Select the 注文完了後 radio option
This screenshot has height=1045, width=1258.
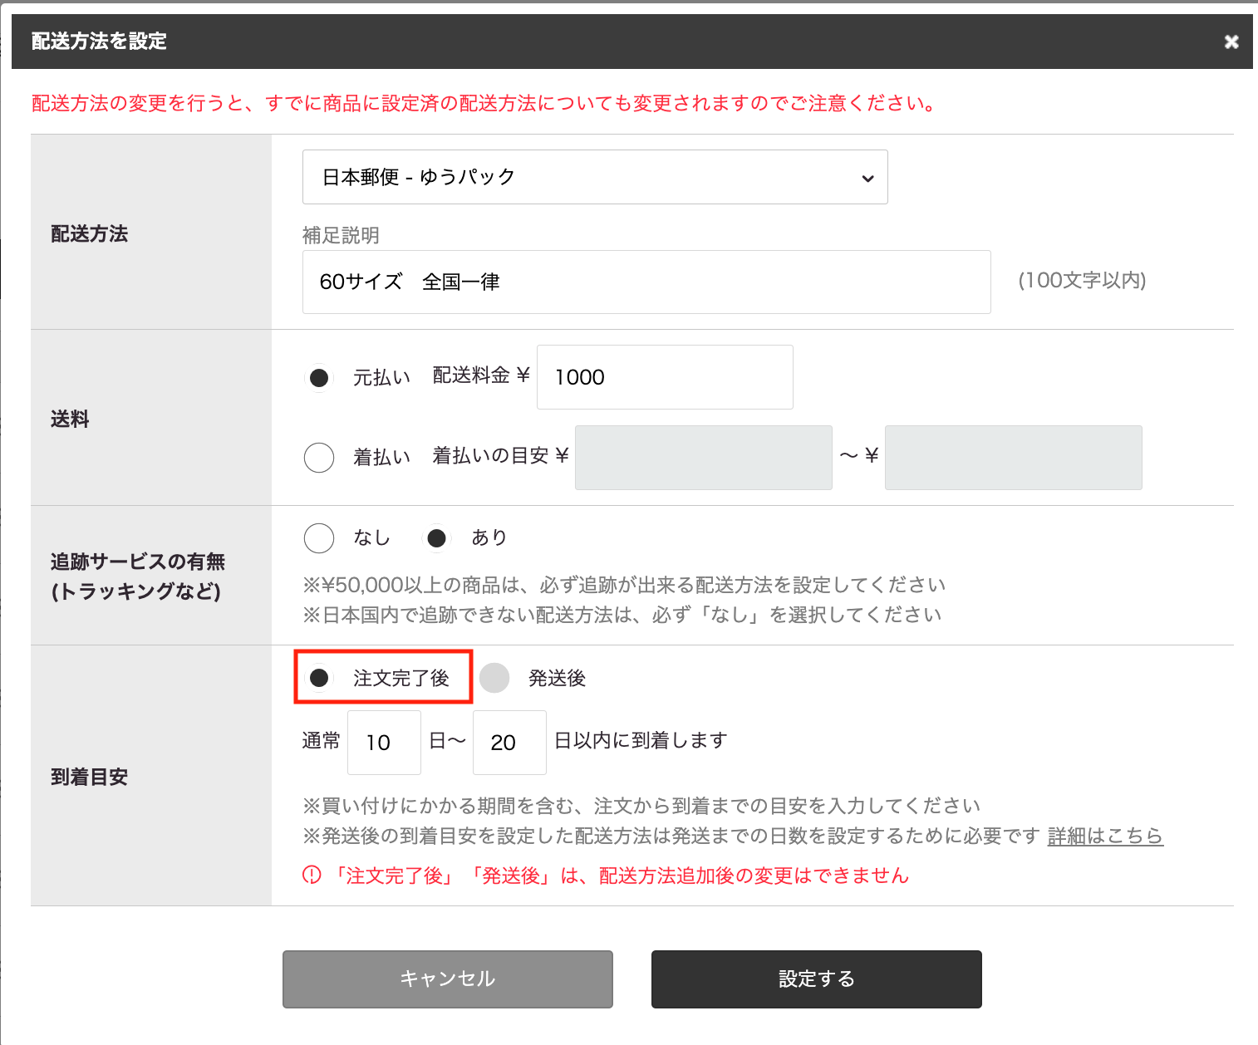(319, 678)
